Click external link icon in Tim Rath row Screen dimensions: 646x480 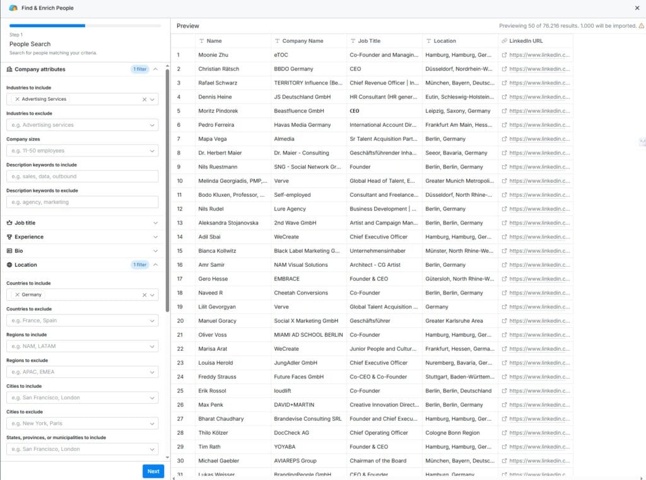(504, 447)
